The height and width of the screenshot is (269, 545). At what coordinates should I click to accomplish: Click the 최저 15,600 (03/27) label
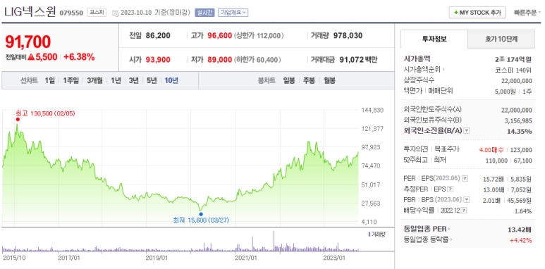(201, 220)
